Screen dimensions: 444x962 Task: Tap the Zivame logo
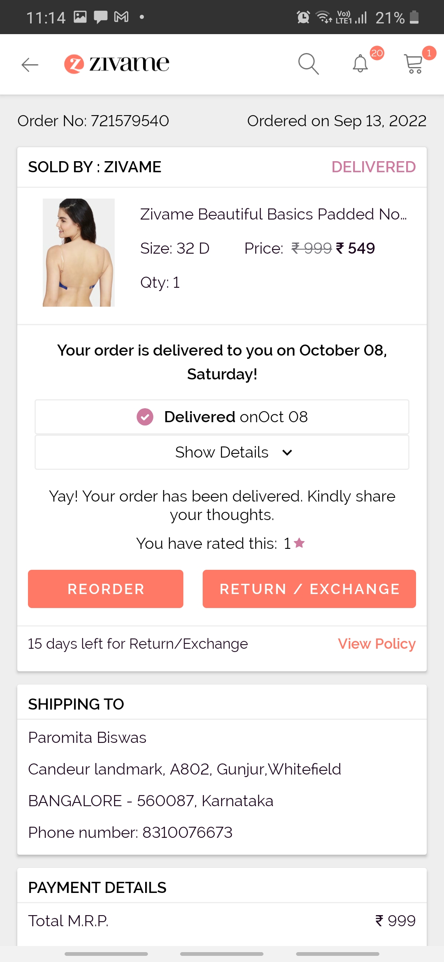click(117, 64)
